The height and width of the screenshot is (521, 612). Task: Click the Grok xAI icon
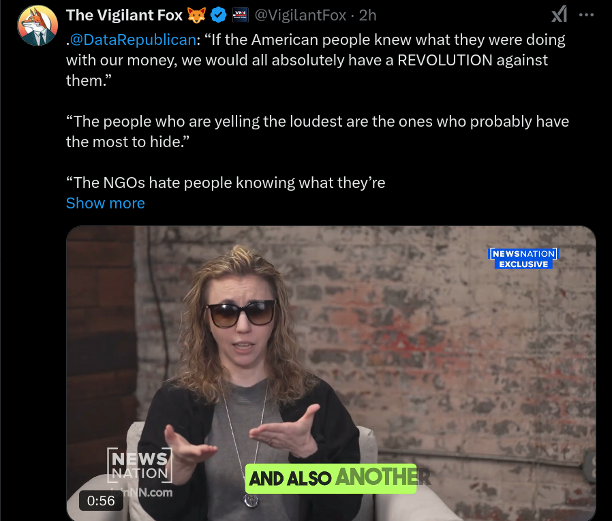[x=559, y=15]
